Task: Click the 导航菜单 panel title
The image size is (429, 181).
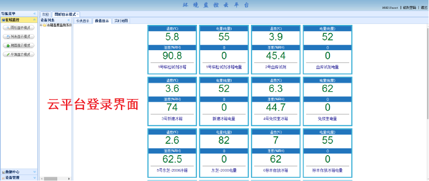Action: click(8, 14)
